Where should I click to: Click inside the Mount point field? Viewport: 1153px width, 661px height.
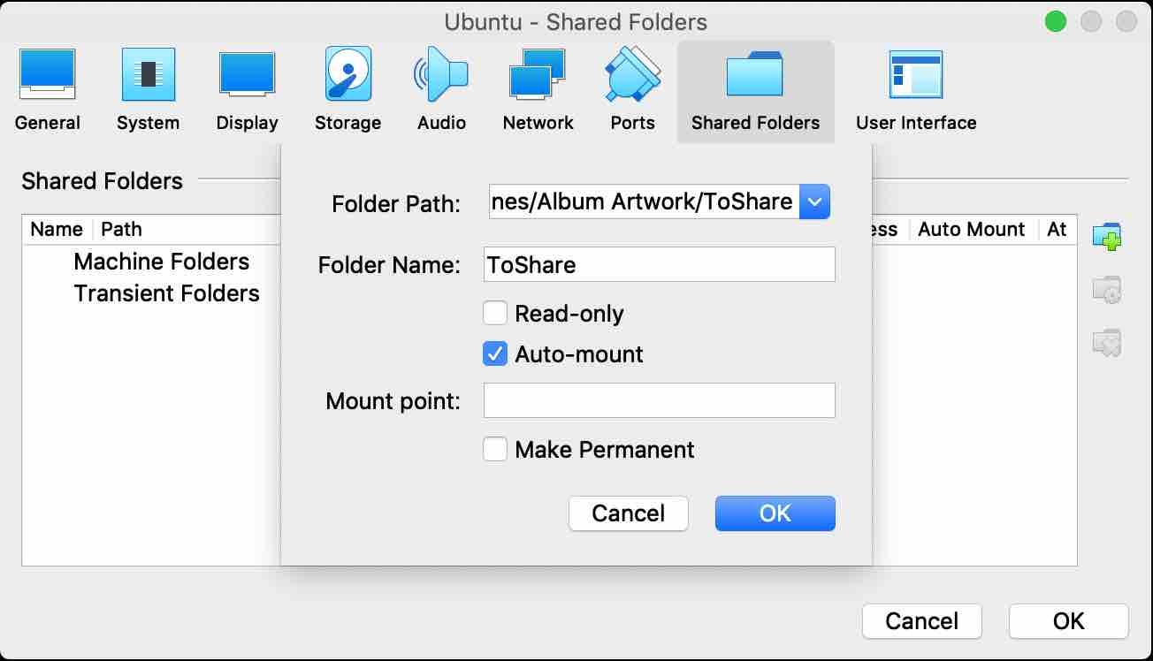point(659,400)
